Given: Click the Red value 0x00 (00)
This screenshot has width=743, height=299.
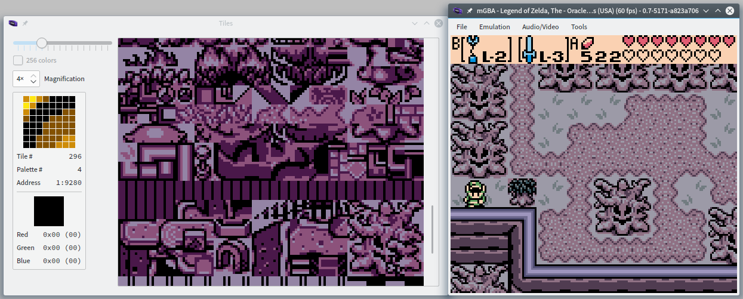Looking at the screenshot, I should coord(62,235).
